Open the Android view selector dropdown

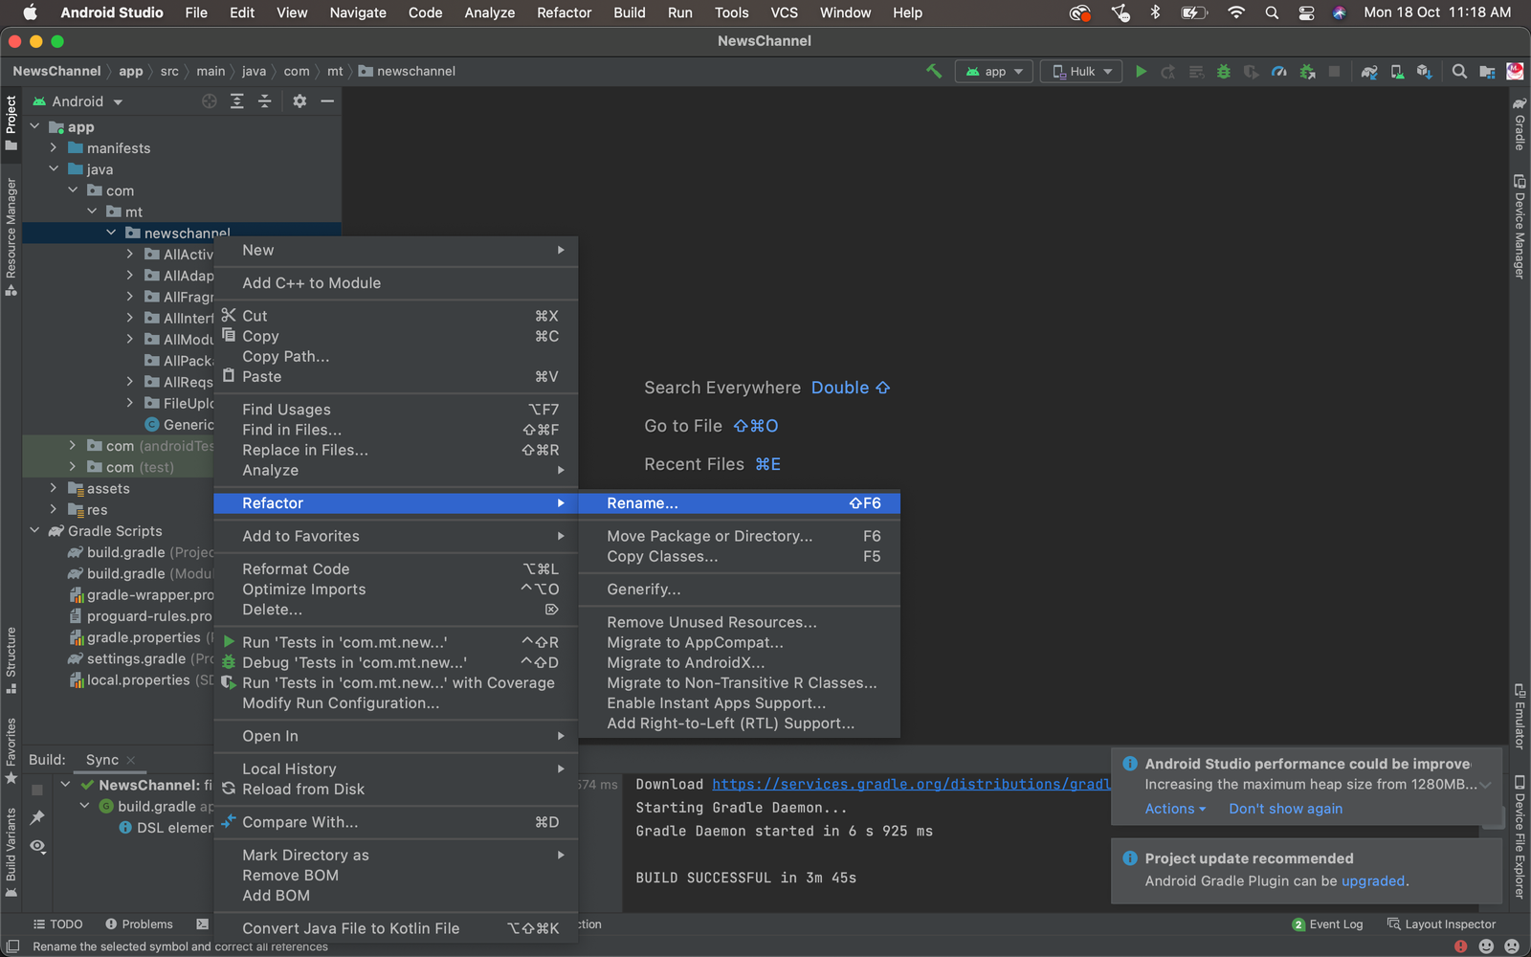[78, 101]
